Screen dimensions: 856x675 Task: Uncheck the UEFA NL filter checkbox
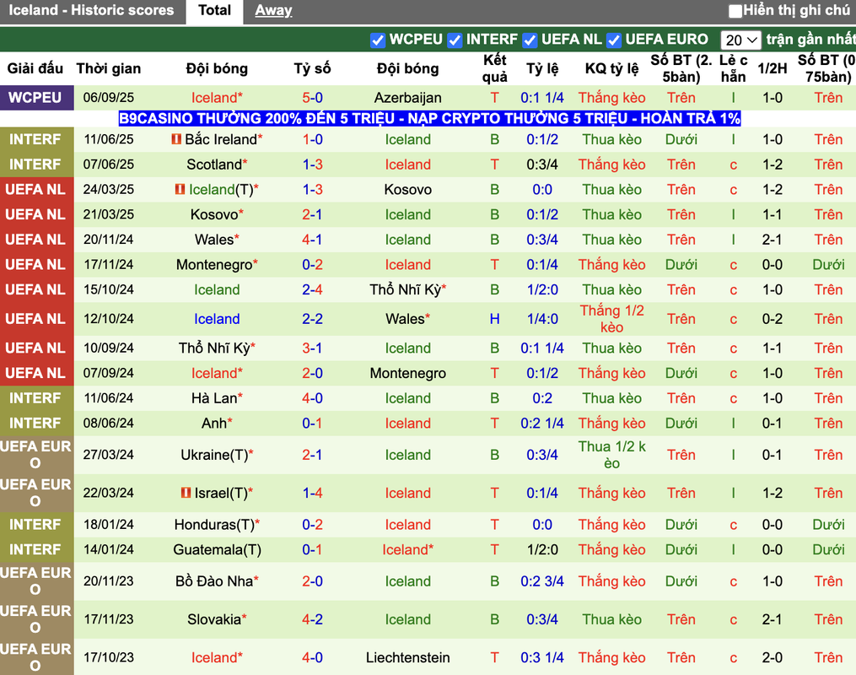point(530,40)
